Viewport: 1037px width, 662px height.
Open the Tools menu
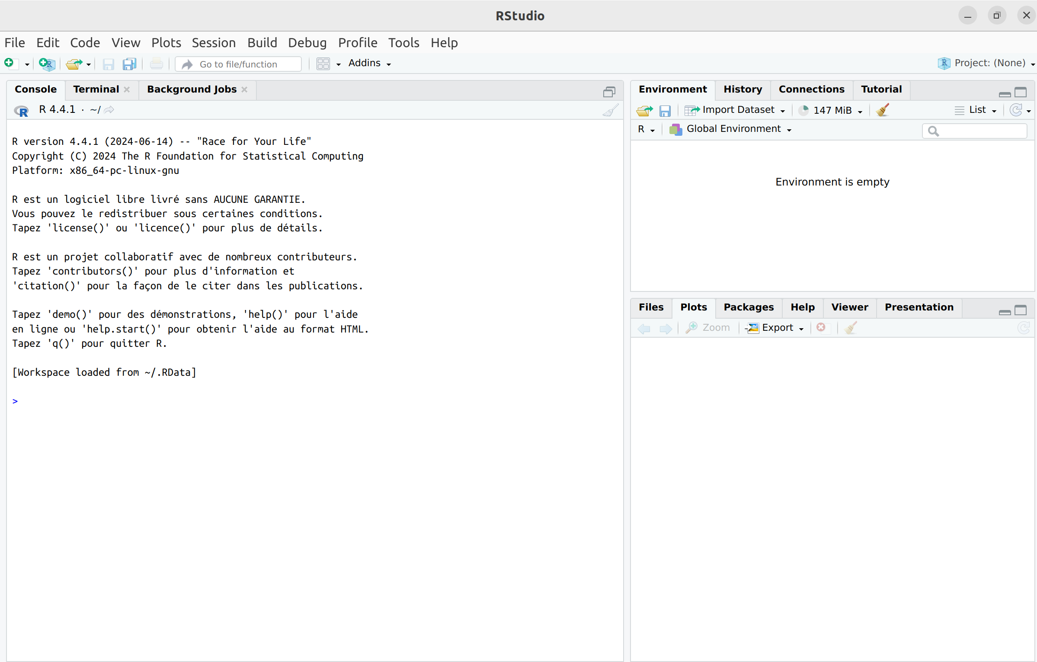tap(404, 43)
